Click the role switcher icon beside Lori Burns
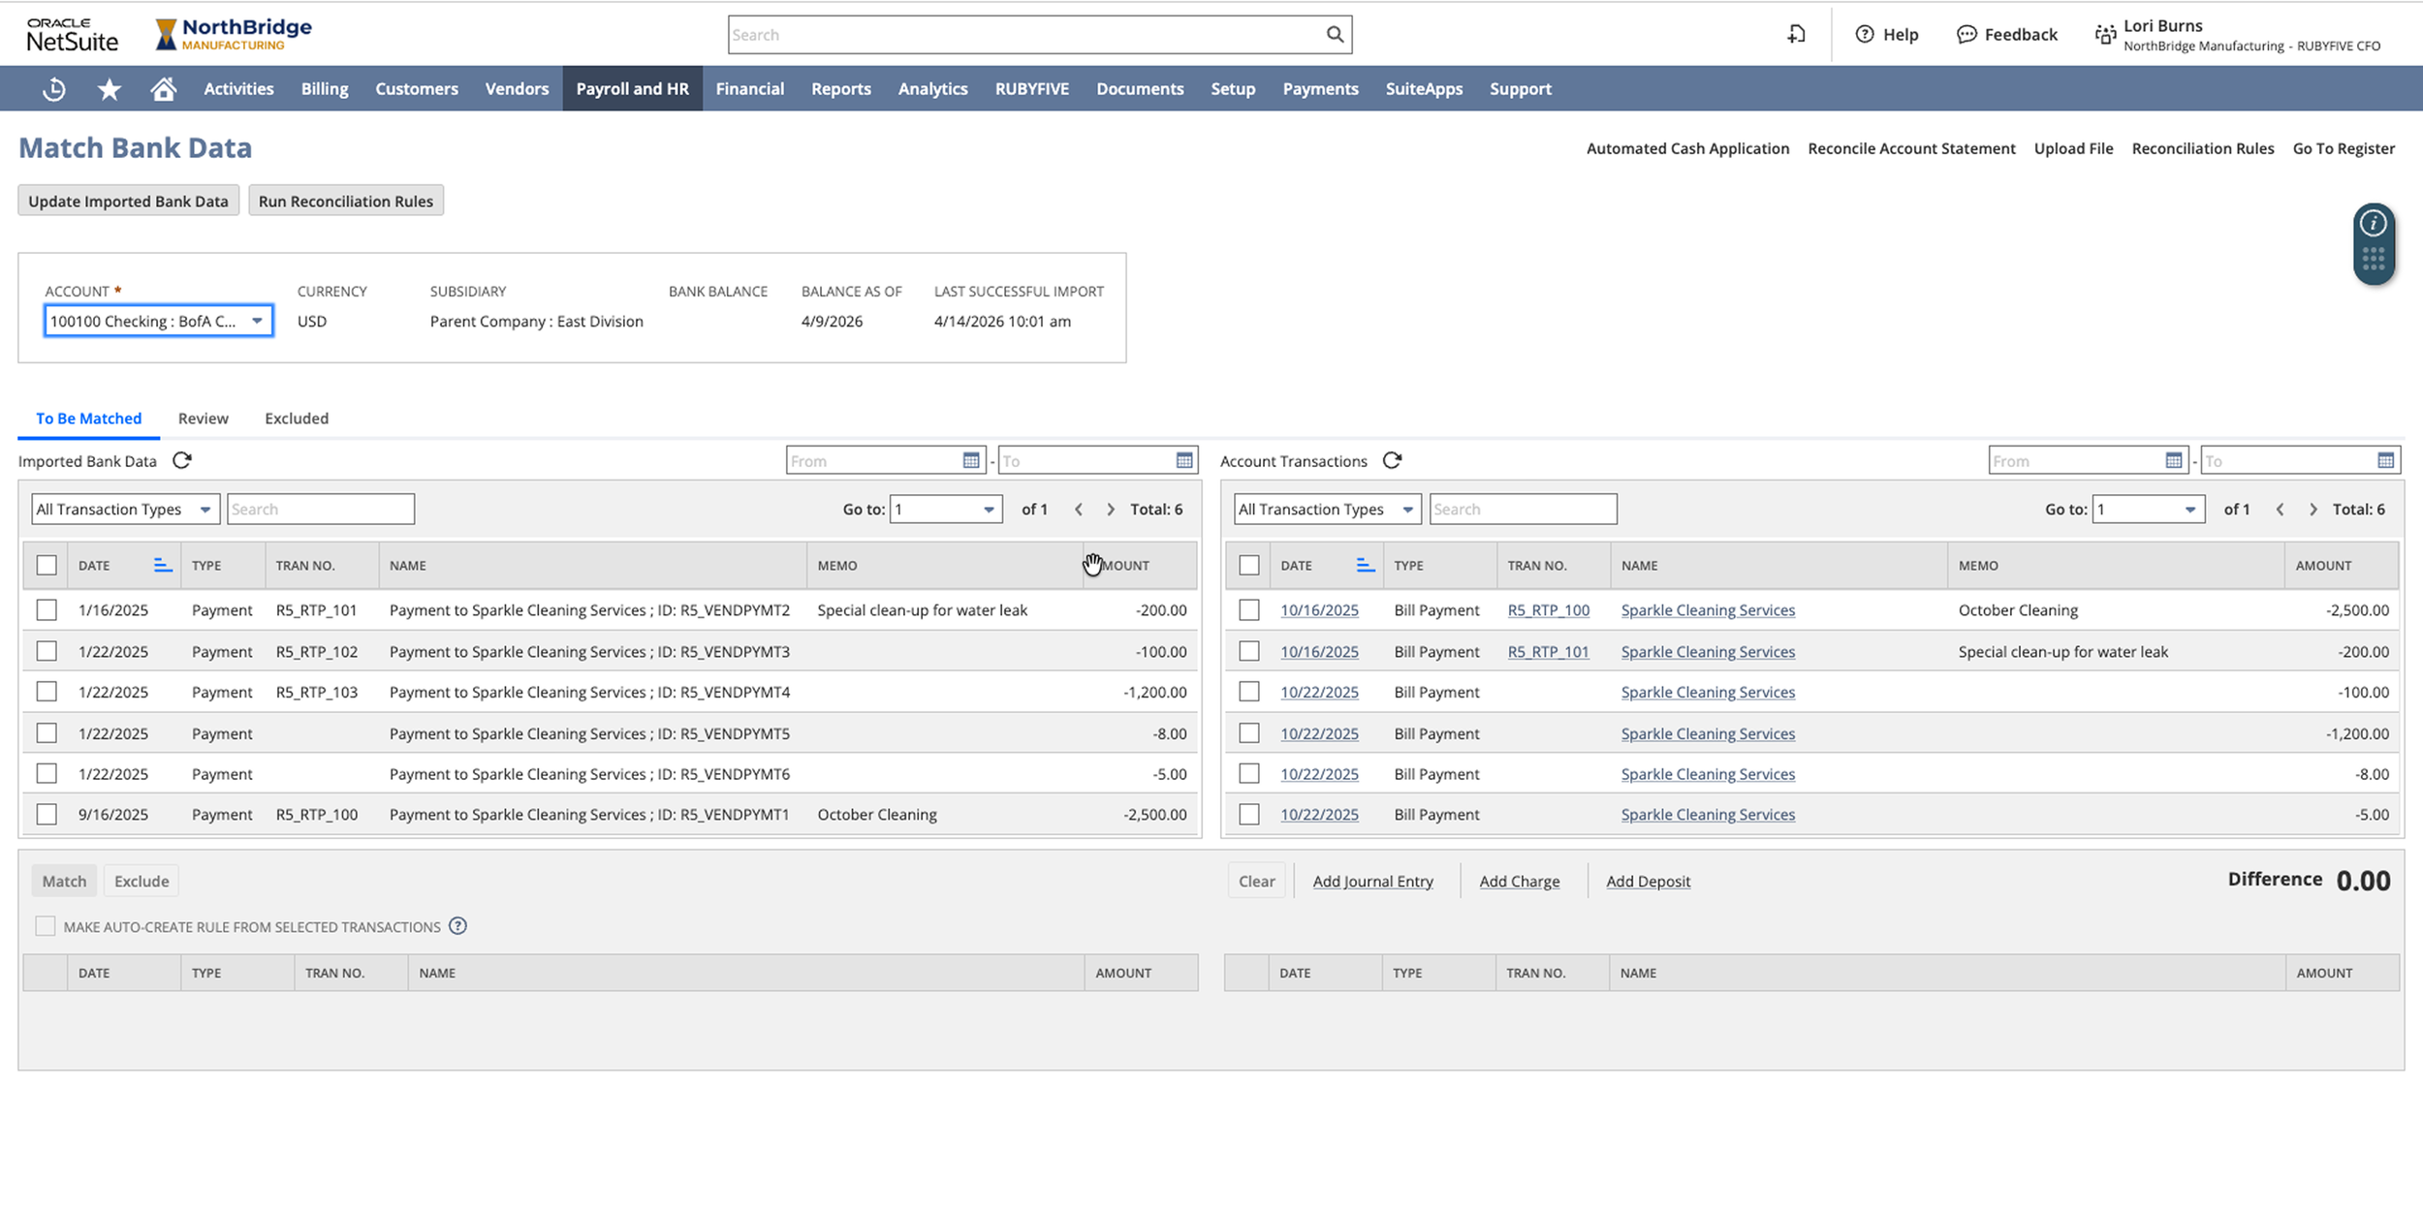 click(2105, 35)
